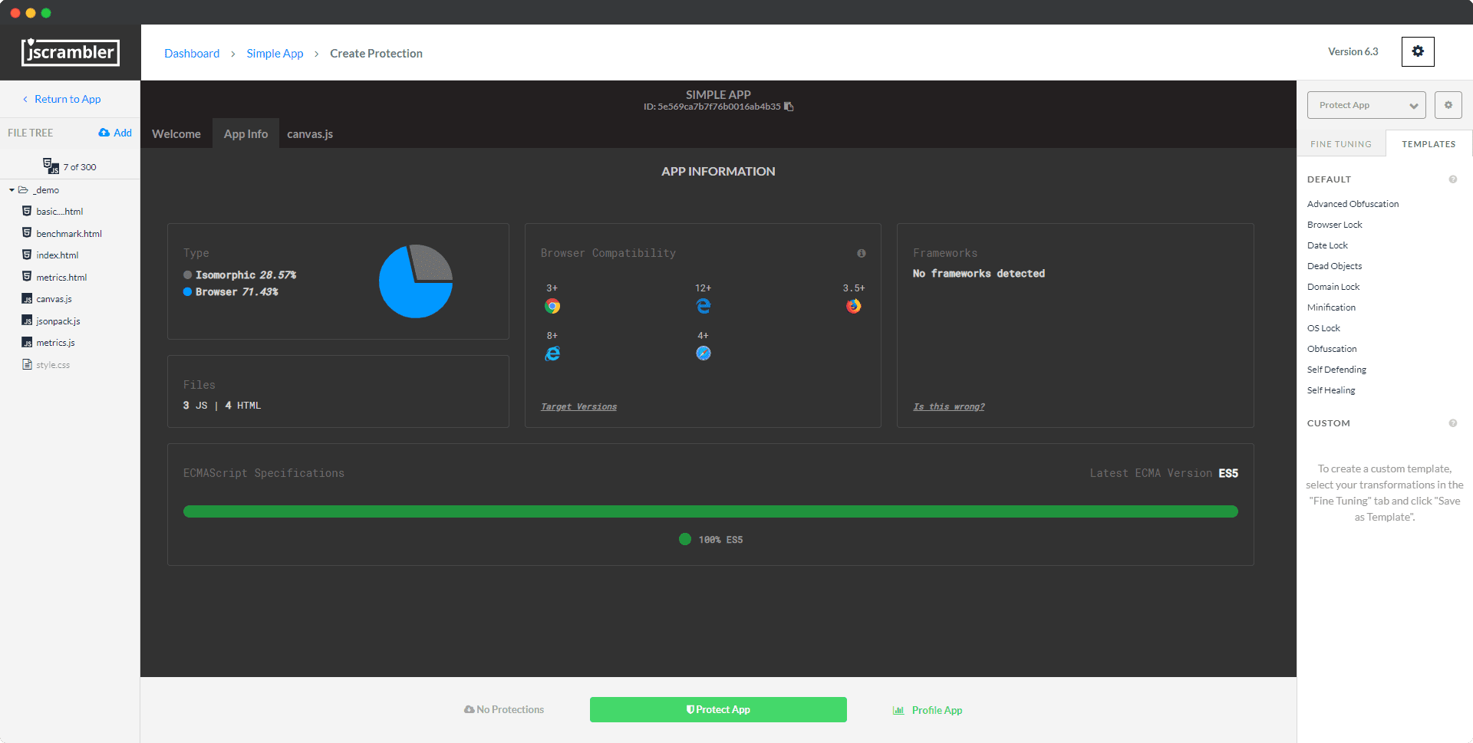This screenshot has height=743, width=1473.
Task: Copy the app ID with the clipboard icon
Action: point(789,107)
